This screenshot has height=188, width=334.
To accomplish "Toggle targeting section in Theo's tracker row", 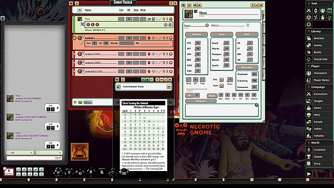I will click(153, 19).
